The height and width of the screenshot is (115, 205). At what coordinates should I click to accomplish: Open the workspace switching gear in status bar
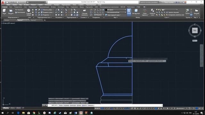click(x=168, y=108)
